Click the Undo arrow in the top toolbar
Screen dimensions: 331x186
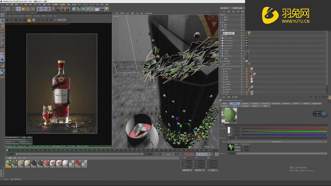pos(3,9)
